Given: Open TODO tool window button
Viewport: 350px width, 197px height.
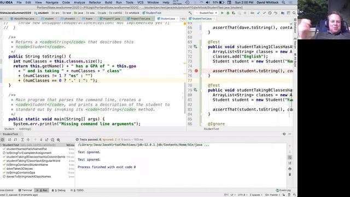Looking at the screenshot, I should pyautogui.click(x=77, y=190).
